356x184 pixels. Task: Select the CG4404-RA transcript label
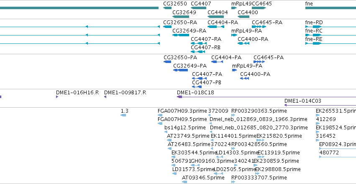click(x=223, y=23)
